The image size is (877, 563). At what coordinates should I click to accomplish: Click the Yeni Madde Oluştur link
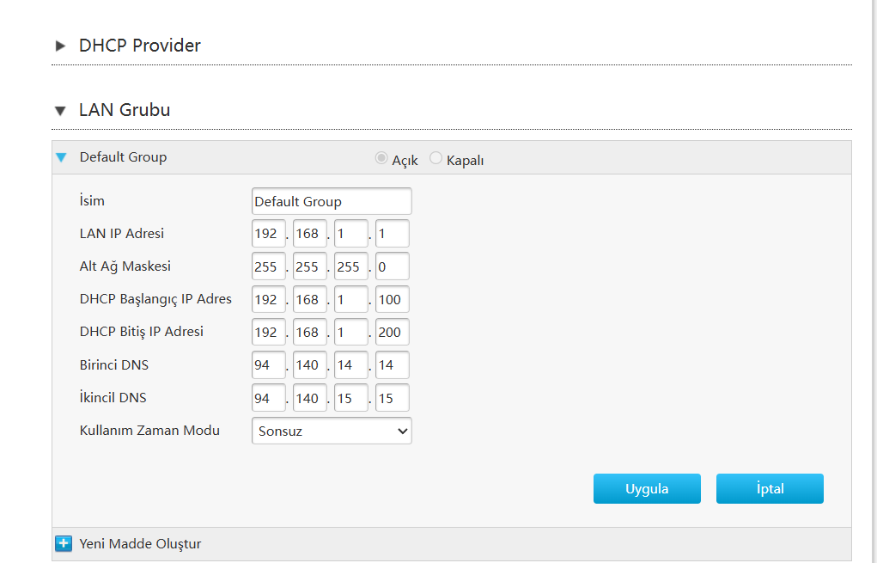tap(140, 544)
